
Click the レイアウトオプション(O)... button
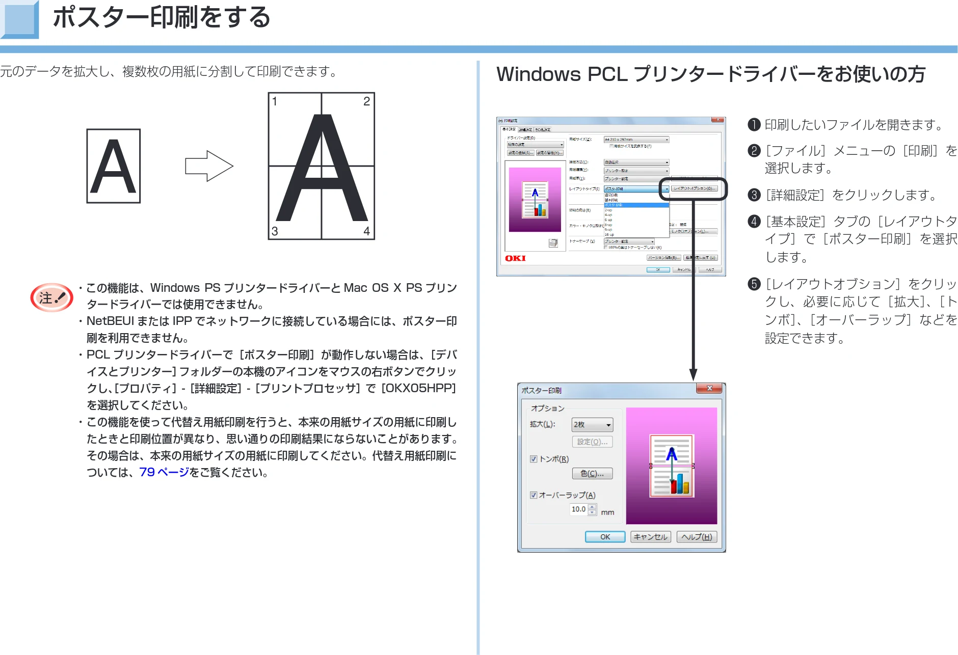(694, 188)
